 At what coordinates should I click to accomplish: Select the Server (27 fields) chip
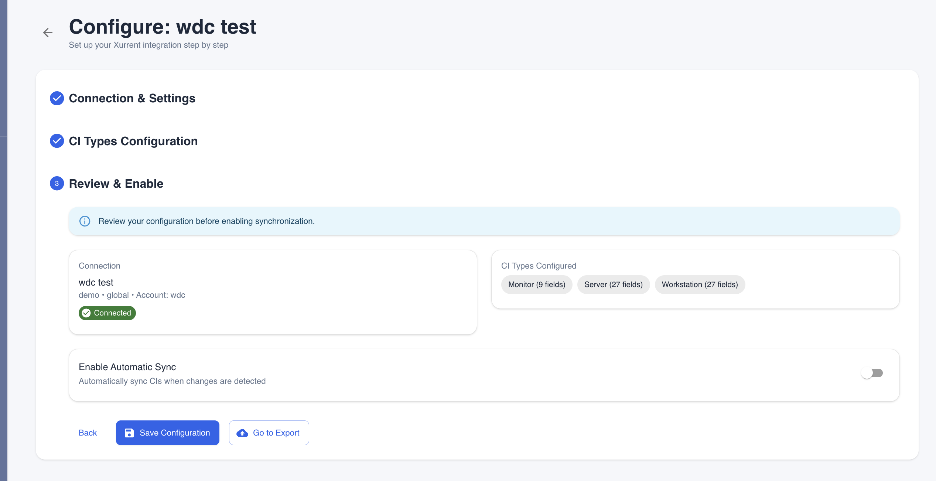point(613,284)
